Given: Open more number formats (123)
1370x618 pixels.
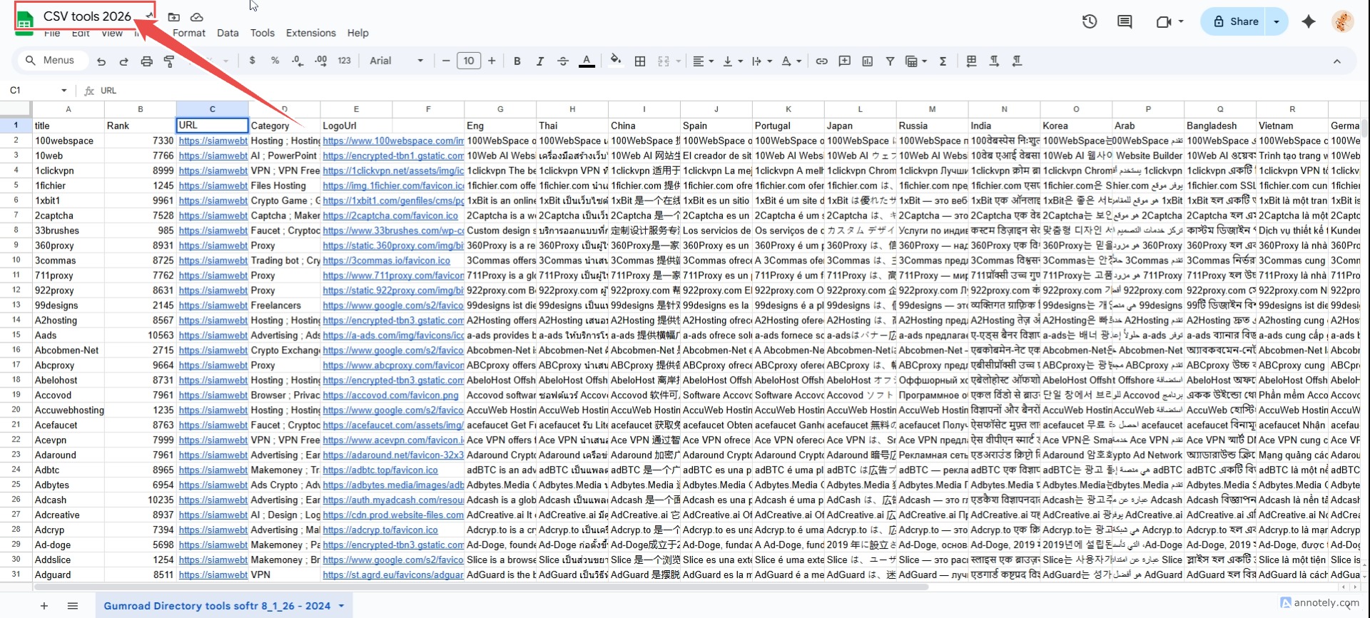Looking at the screenshot, I should (x=344, y=61).
